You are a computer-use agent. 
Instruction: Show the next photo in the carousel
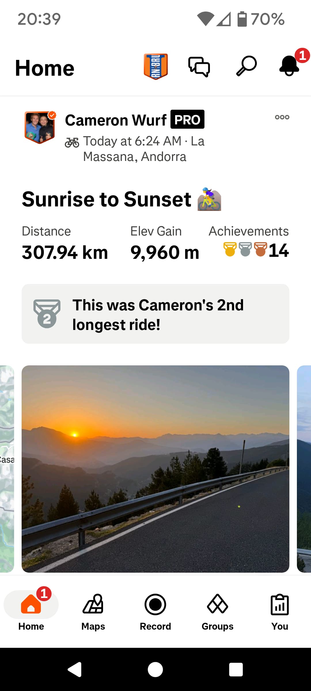[304, 469]
